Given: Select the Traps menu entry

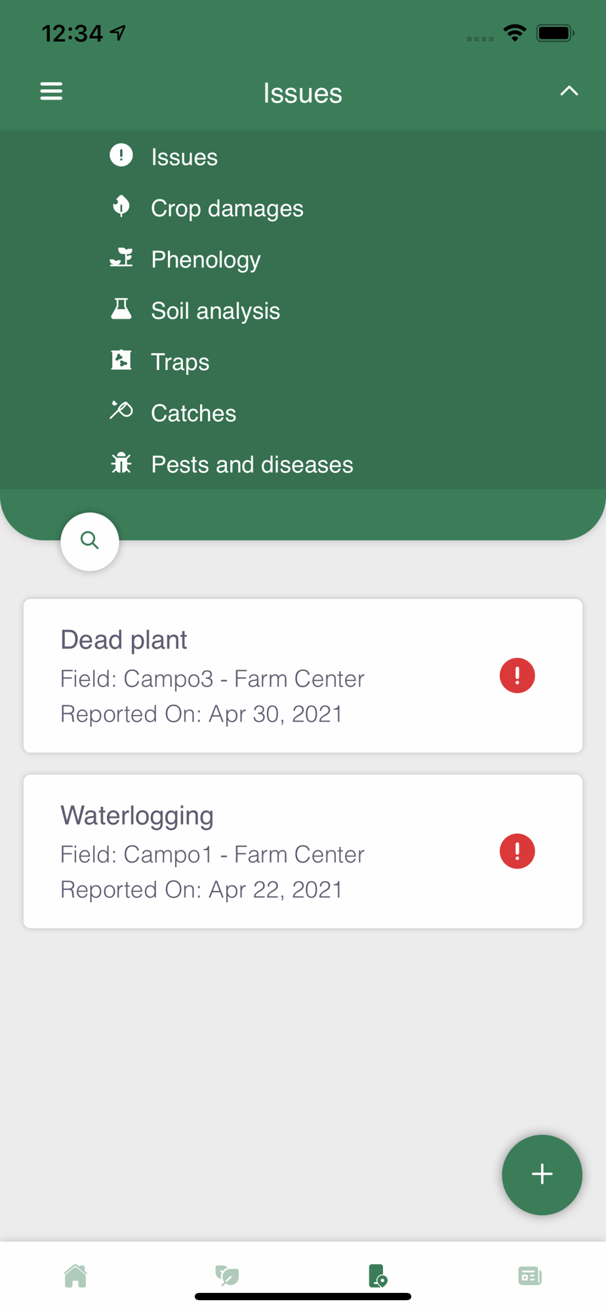Looking at the screenshot, I should point(180,361).
